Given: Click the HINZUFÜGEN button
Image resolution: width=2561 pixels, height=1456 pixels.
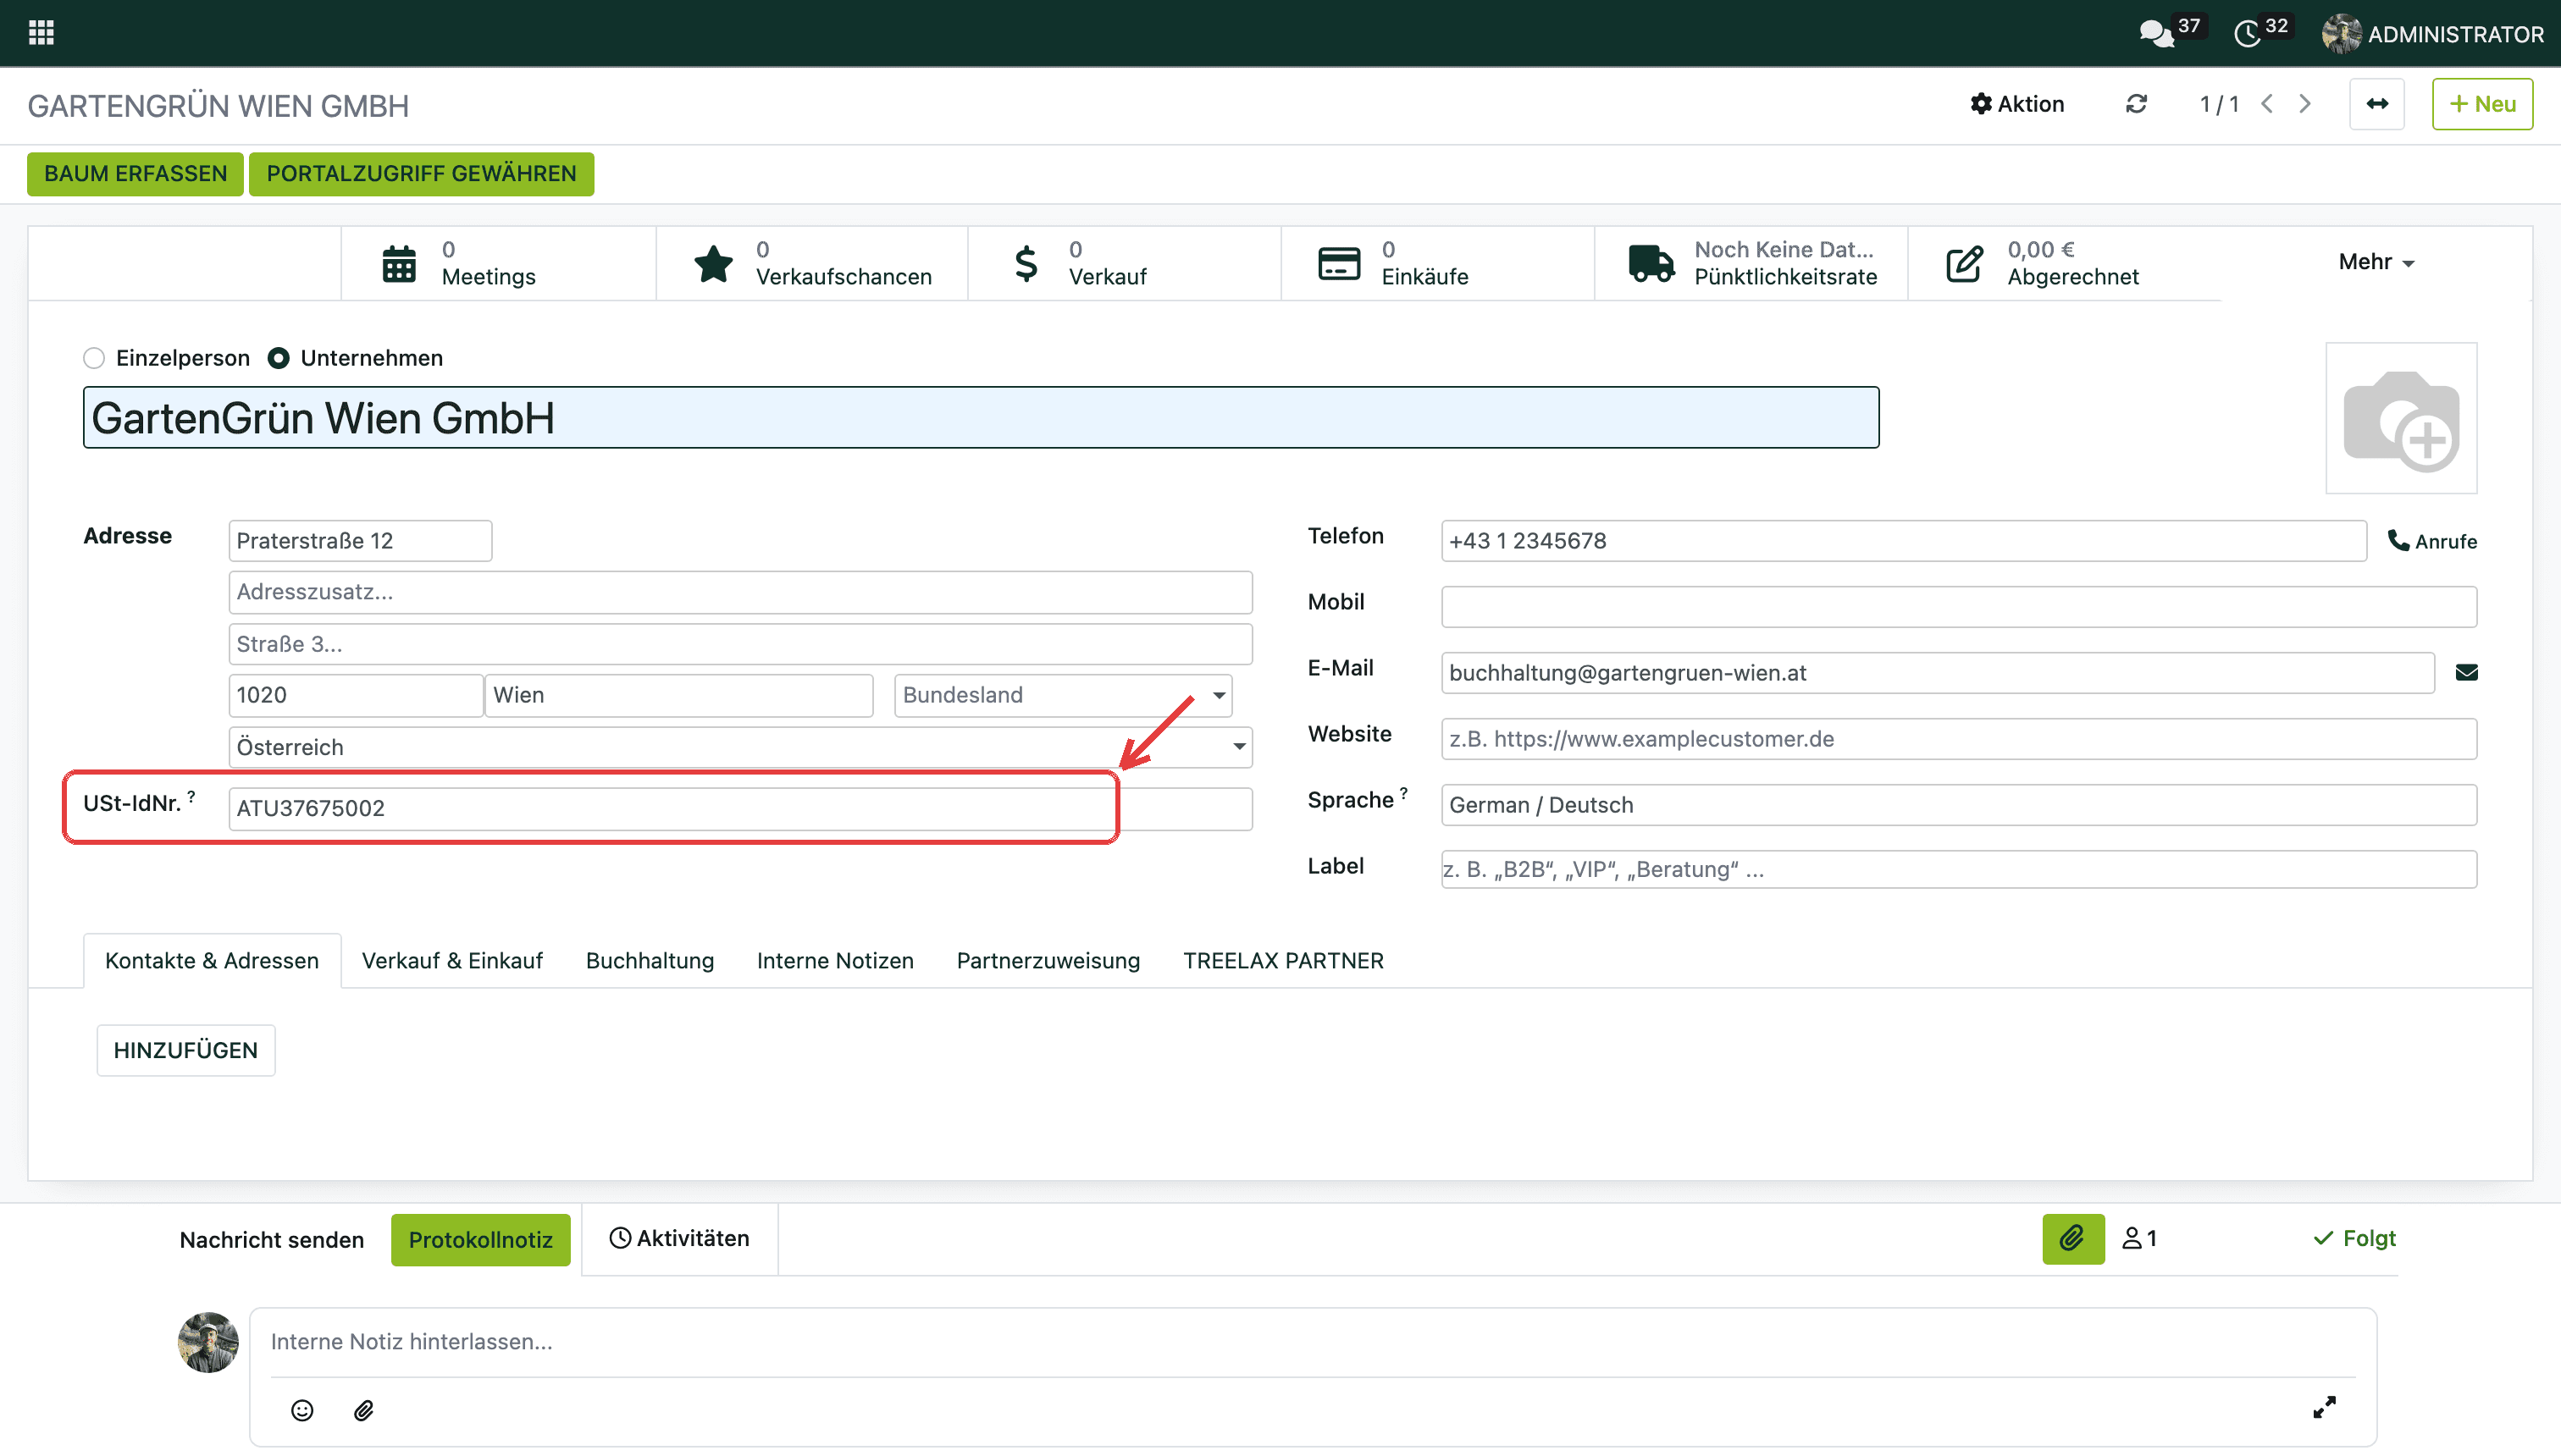Looking at the screenshot, I should 185,1050.
